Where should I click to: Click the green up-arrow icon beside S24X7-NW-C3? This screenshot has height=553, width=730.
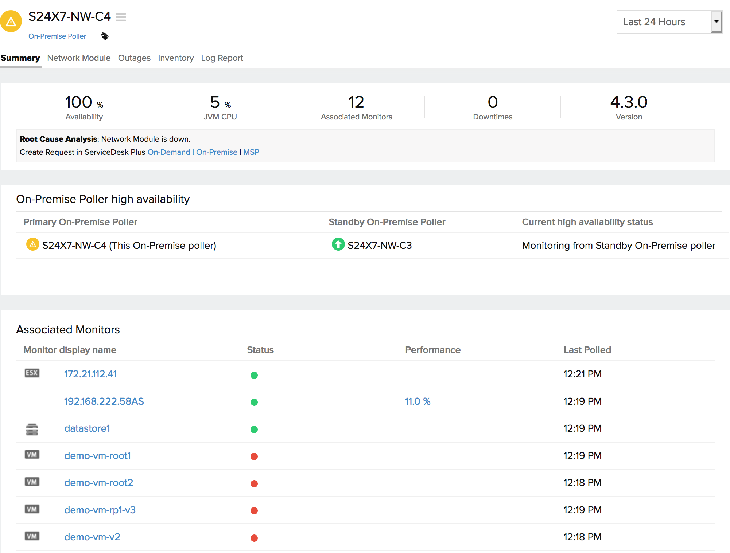tap(338, 244)
